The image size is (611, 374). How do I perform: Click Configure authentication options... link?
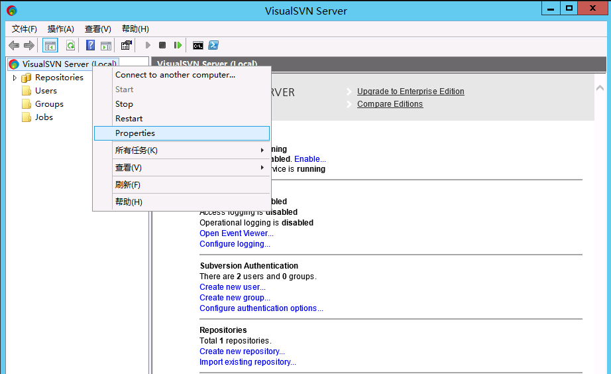tap(262, 308)
